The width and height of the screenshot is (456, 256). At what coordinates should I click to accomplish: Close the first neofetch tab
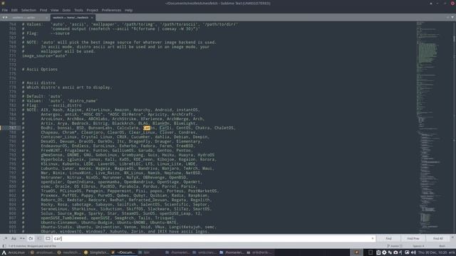tap(46, 18)
